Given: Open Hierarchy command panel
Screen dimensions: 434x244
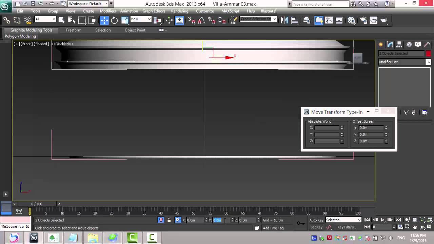Looking at the screenshot, I should 399,44.
